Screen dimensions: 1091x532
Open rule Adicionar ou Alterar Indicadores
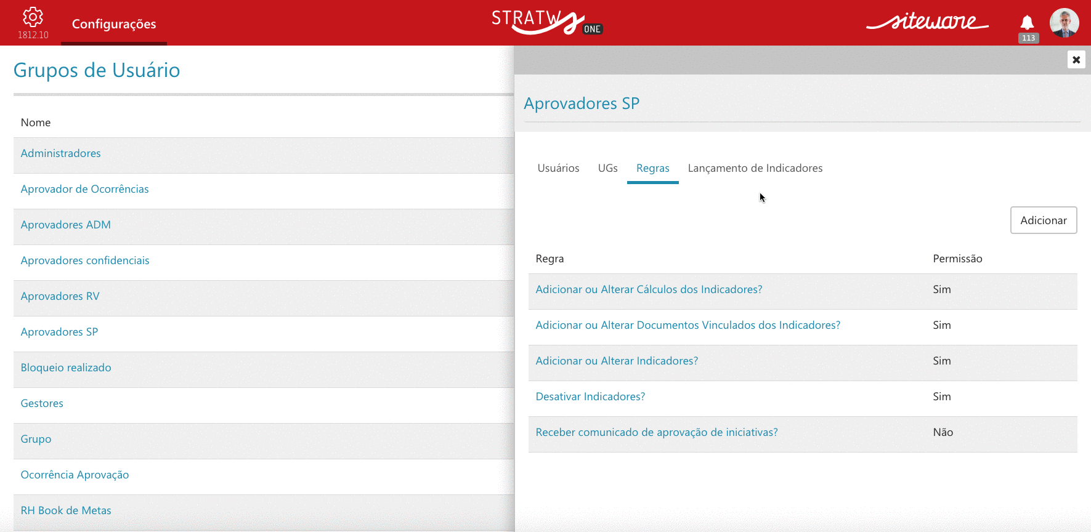[x=617, y=361]
